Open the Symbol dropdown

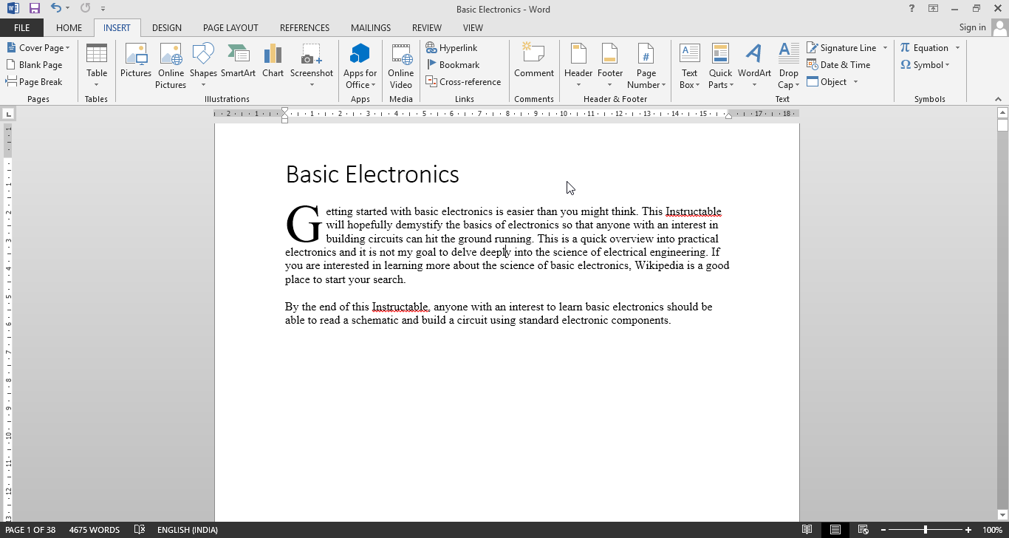(925, 65)
